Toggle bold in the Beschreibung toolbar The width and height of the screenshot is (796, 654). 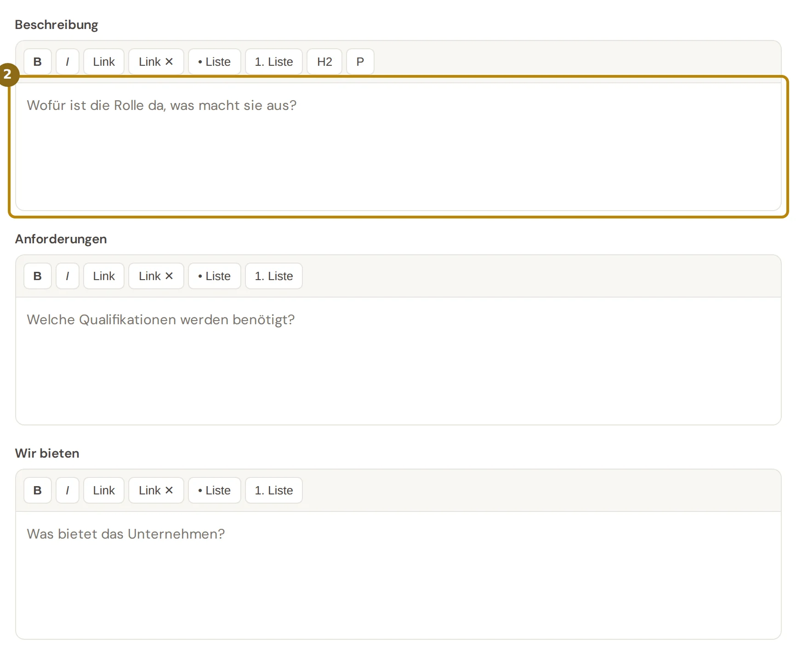38,62
